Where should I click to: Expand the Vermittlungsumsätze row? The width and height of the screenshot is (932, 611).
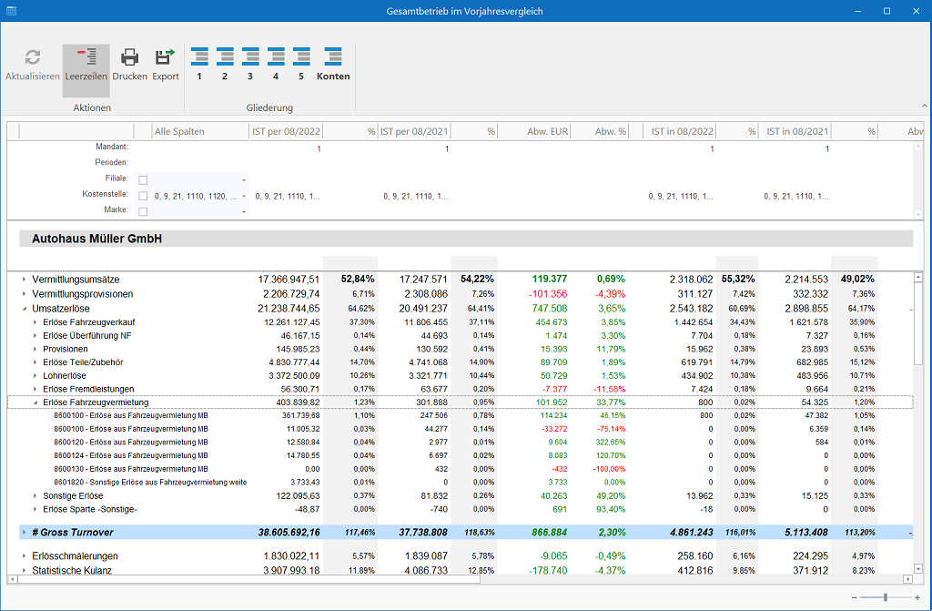click(25, 280)
